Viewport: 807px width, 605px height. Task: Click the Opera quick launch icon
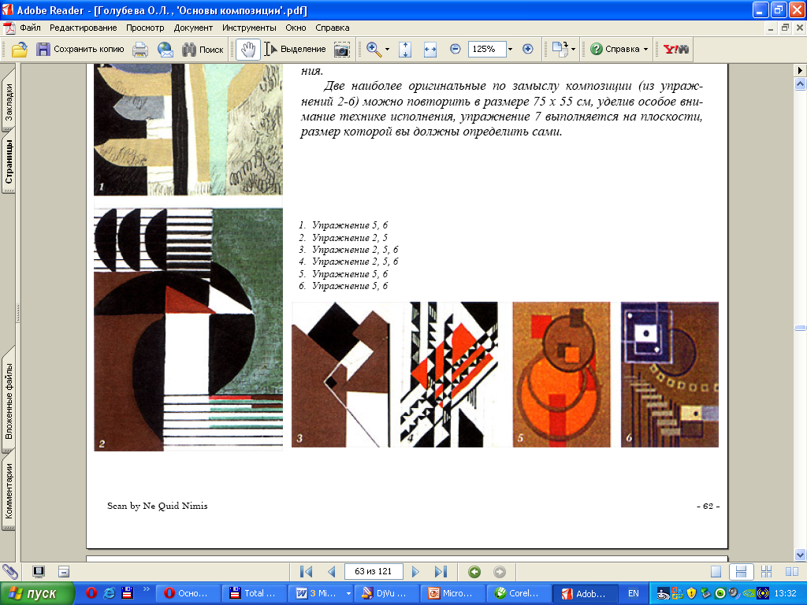pyautogui.click(x=91, y=593)
